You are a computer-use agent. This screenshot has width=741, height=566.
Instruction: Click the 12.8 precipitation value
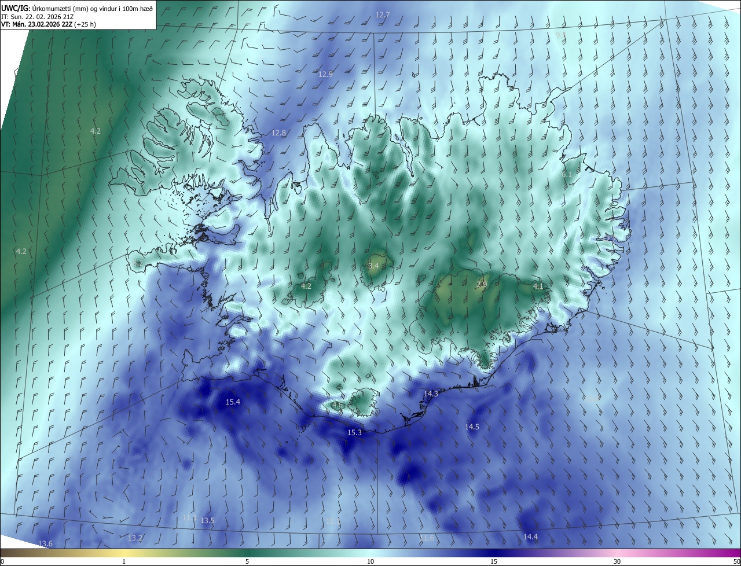click(x=279, y=133)
